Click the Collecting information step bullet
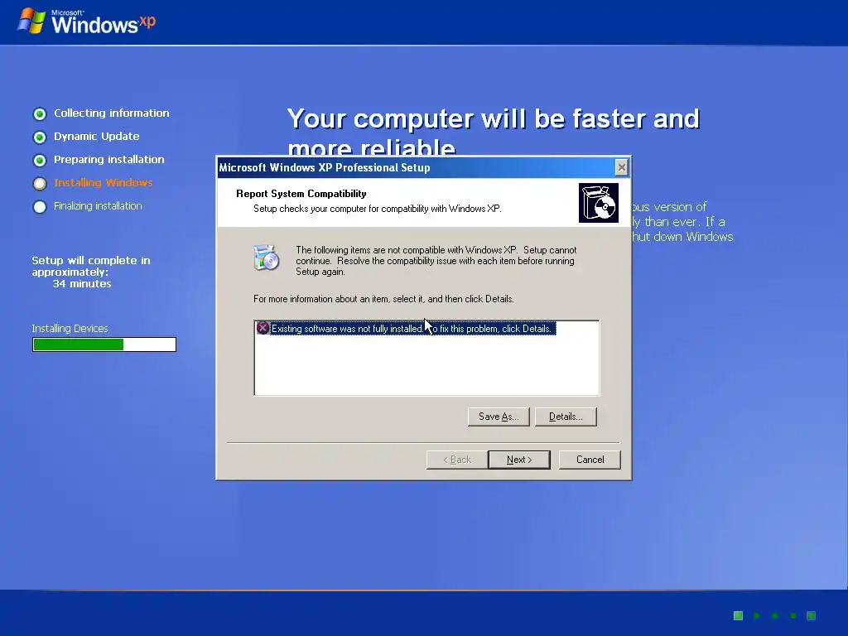 coord(40,113)
